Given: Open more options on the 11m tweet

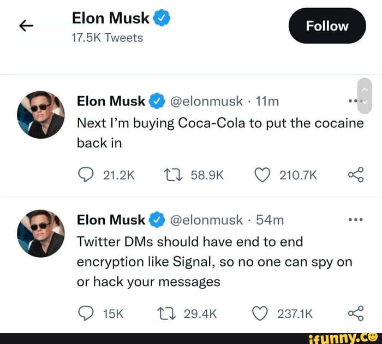Looking at the screenshot, I should [353, 100].
